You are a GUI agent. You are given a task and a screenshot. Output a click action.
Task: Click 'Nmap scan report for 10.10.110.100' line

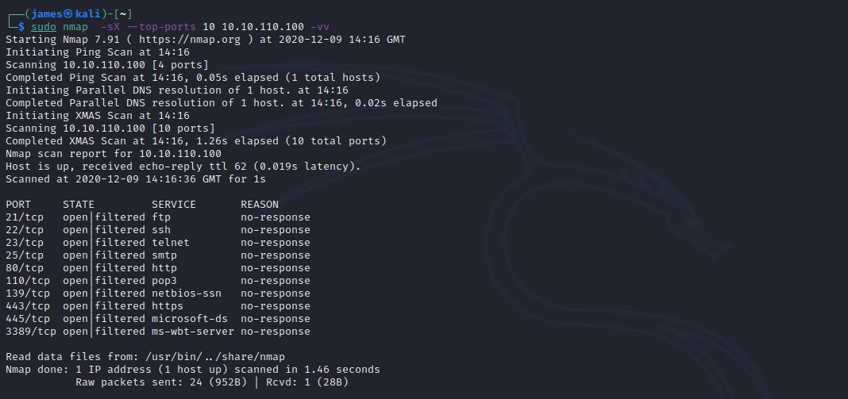point(114,154)
